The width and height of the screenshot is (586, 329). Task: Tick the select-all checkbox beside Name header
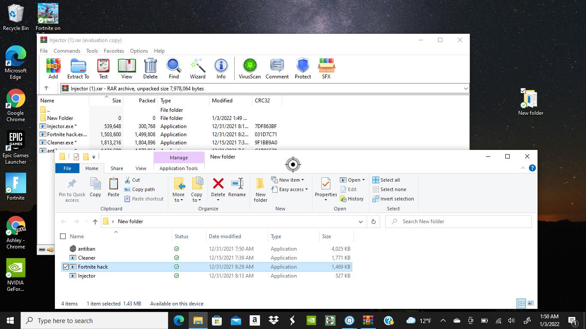(x=63, y=236)
